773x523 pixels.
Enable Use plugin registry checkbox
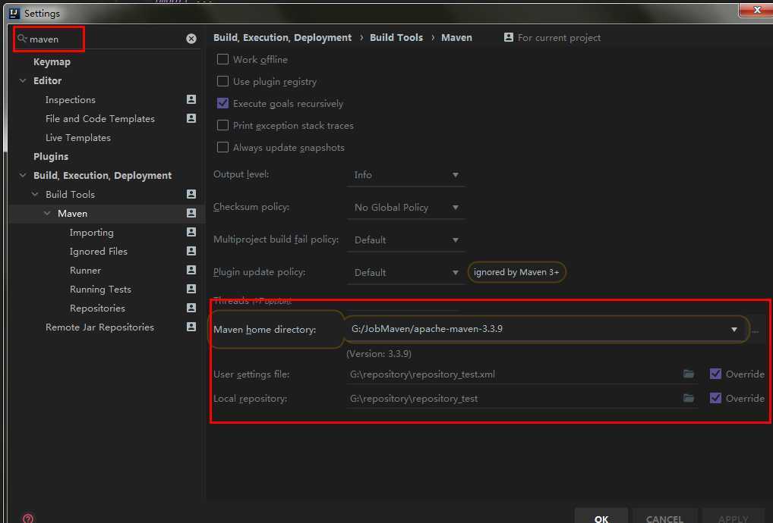tap(222, 81)
